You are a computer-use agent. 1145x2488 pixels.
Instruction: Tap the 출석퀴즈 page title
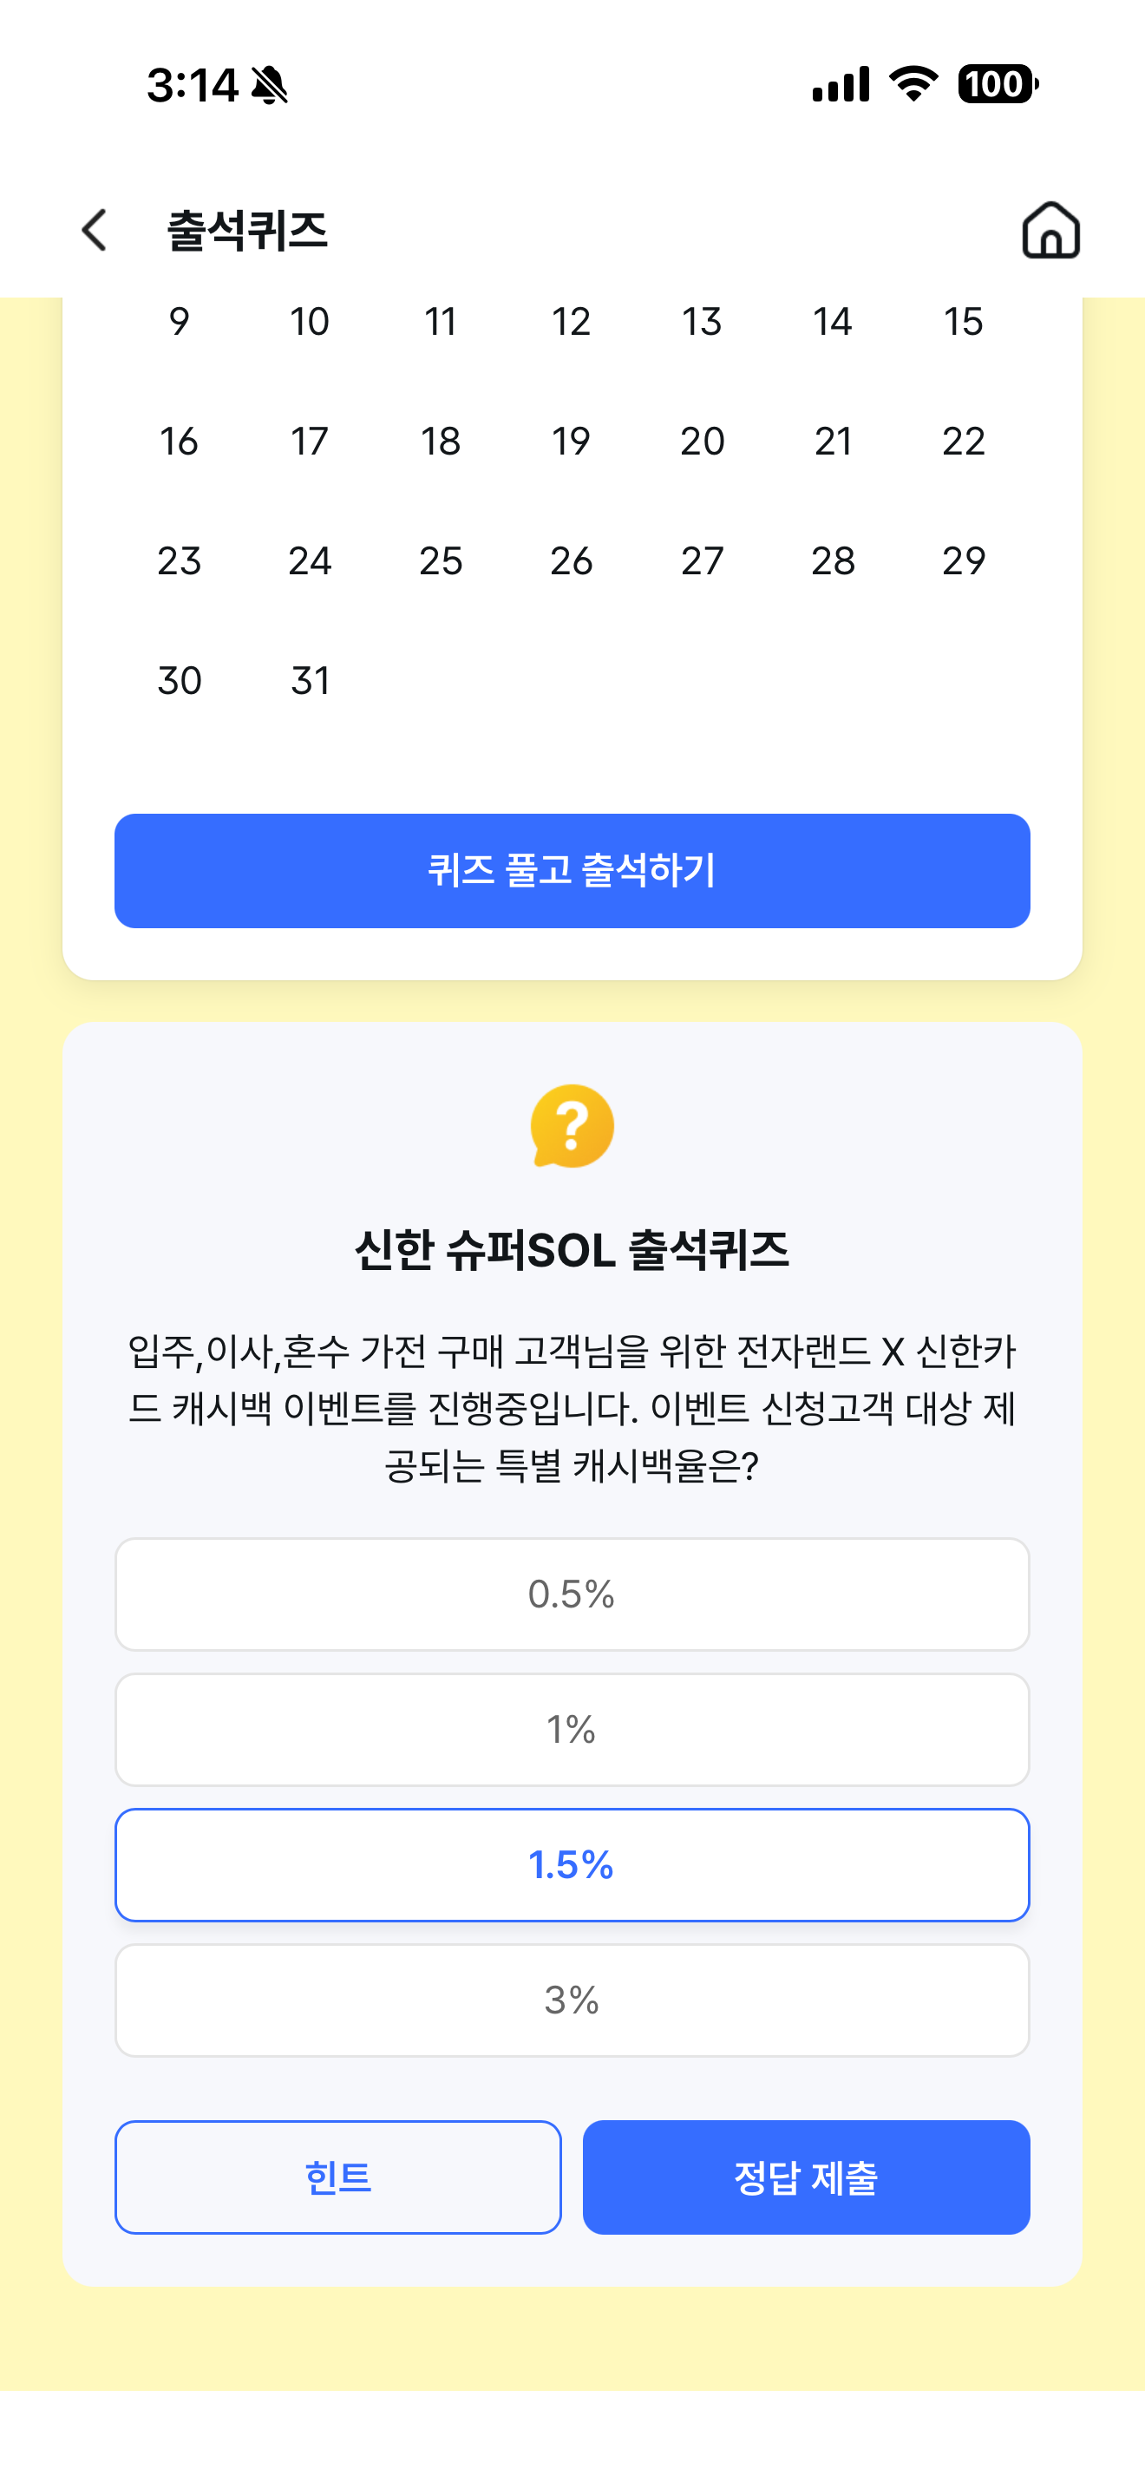[247, 231]
